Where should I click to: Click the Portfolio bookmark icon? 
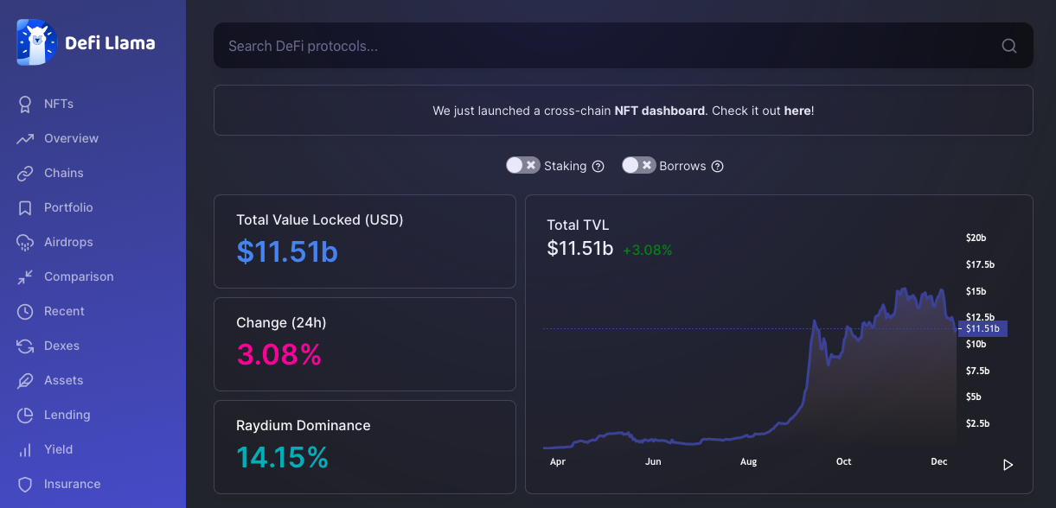25,207
